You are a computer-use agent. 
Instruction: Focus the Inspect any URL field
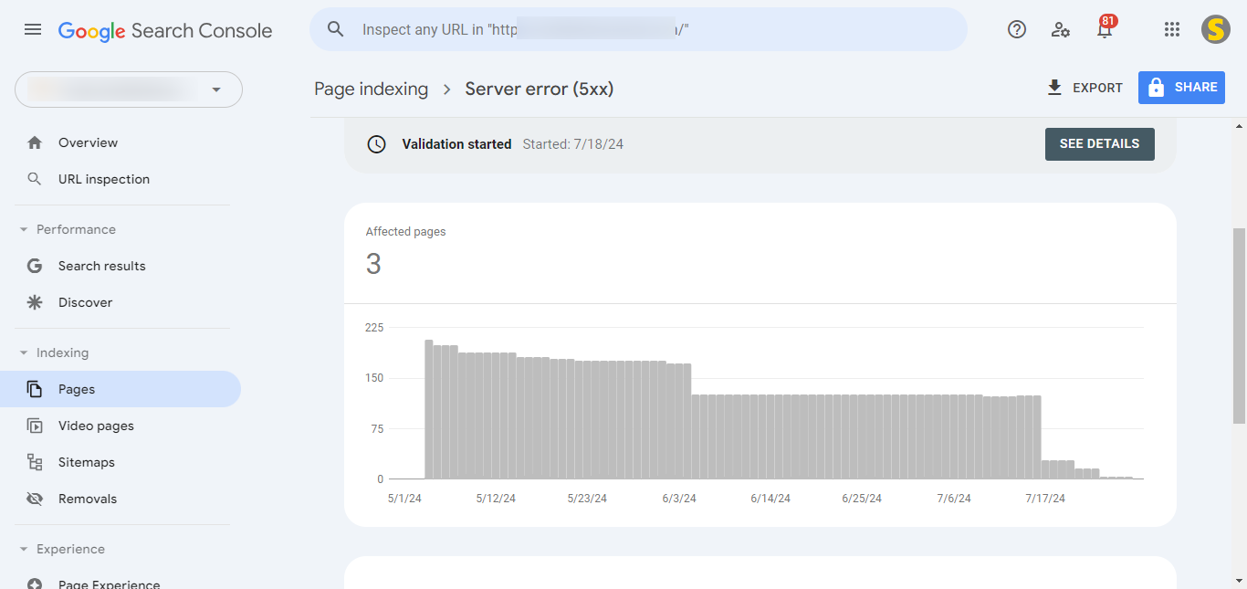pyautogui.click(x=638, y=29)
